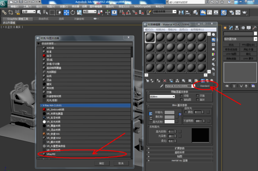The image size is (258, 171).
Task: Select the Move transform tool
Action: click(x=66, y=13)
